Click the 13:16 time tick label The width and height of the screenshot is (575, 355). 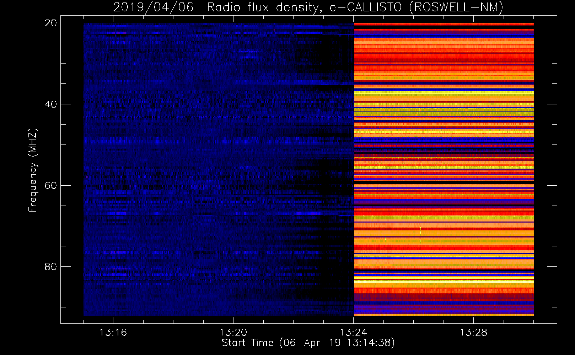click(113, 333)
